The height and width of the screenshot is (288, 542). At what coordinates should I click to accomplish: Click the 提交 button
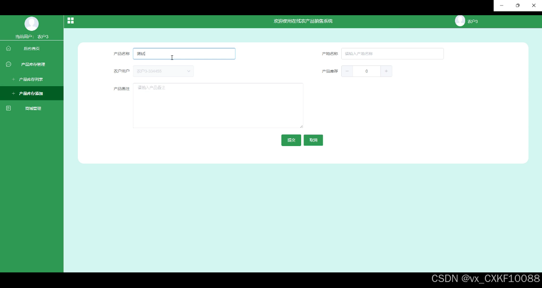[x=291, y=140]
